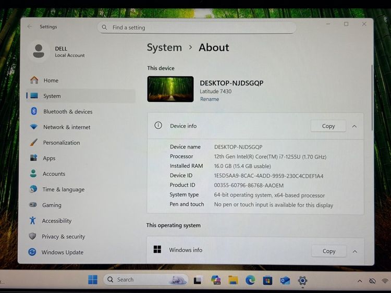This screenshot has width=391, height=293.
Task: Click the Pen and touch value text
Action: 274,205
